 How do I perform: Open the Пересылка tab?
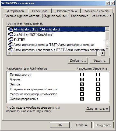tap(40, 11)
